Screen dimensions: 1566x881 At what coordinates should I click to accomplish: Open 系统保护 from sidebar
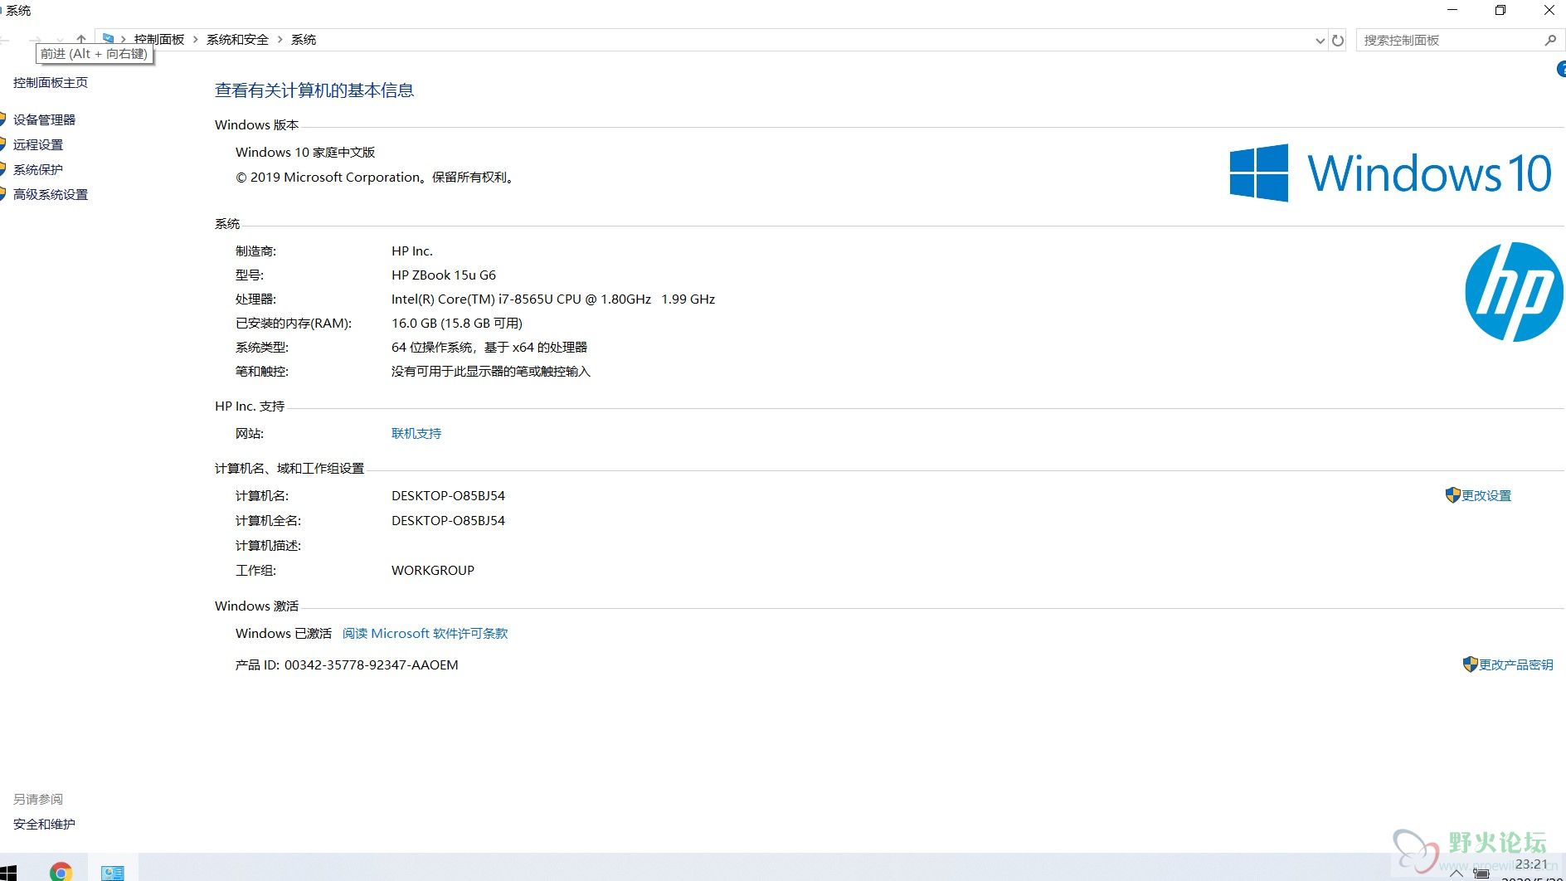point(38,169)
